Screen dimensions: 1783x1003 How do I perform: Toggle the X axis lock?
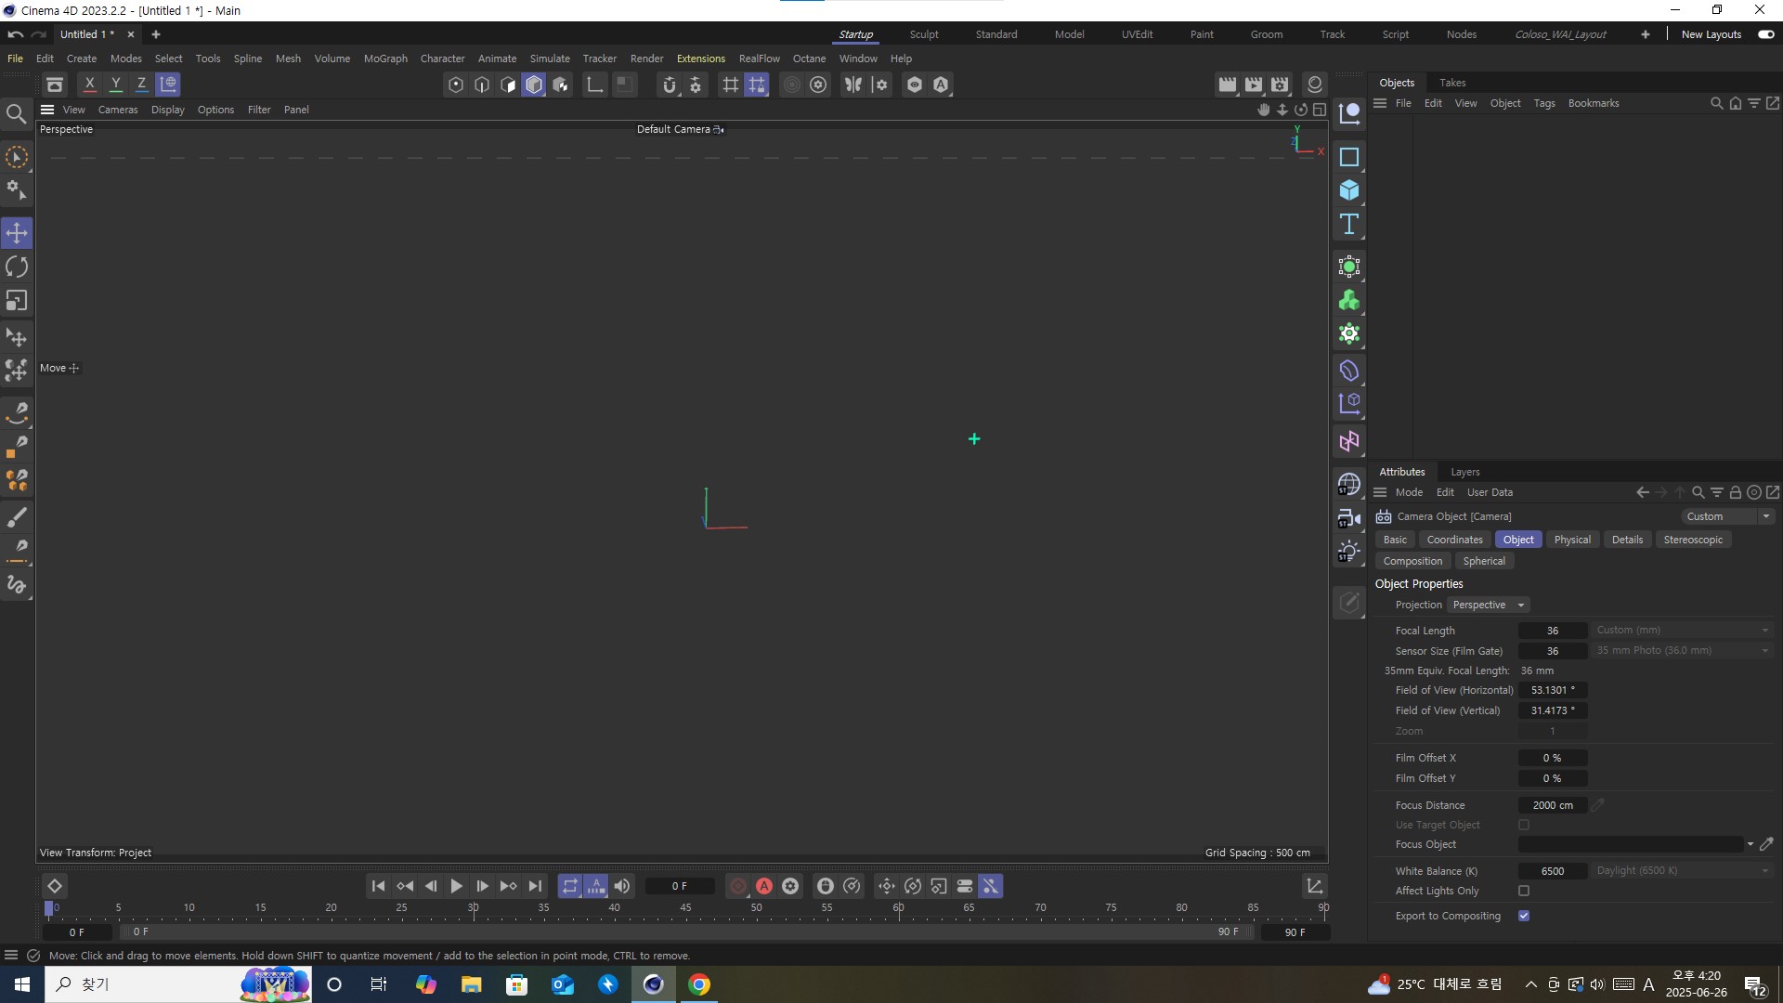[x=90, y=85]
